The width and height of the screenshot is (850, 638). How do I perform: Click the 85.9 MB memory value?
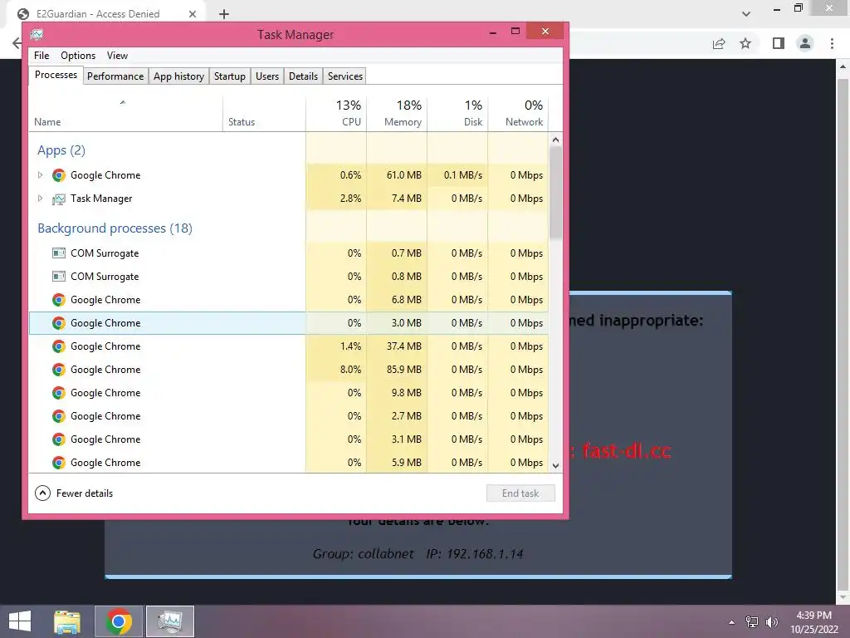[x=404, y=370]
